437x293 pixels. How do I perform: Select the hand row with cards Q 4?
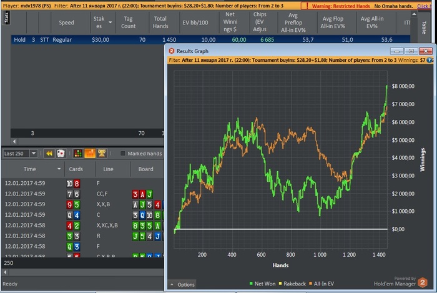83,215
